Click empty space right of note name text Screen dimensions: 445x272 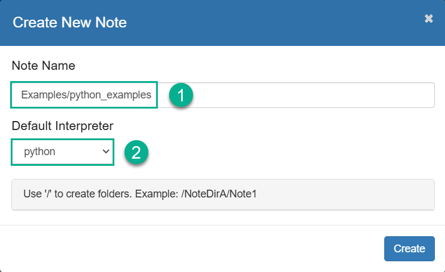[x=312, y=95]
